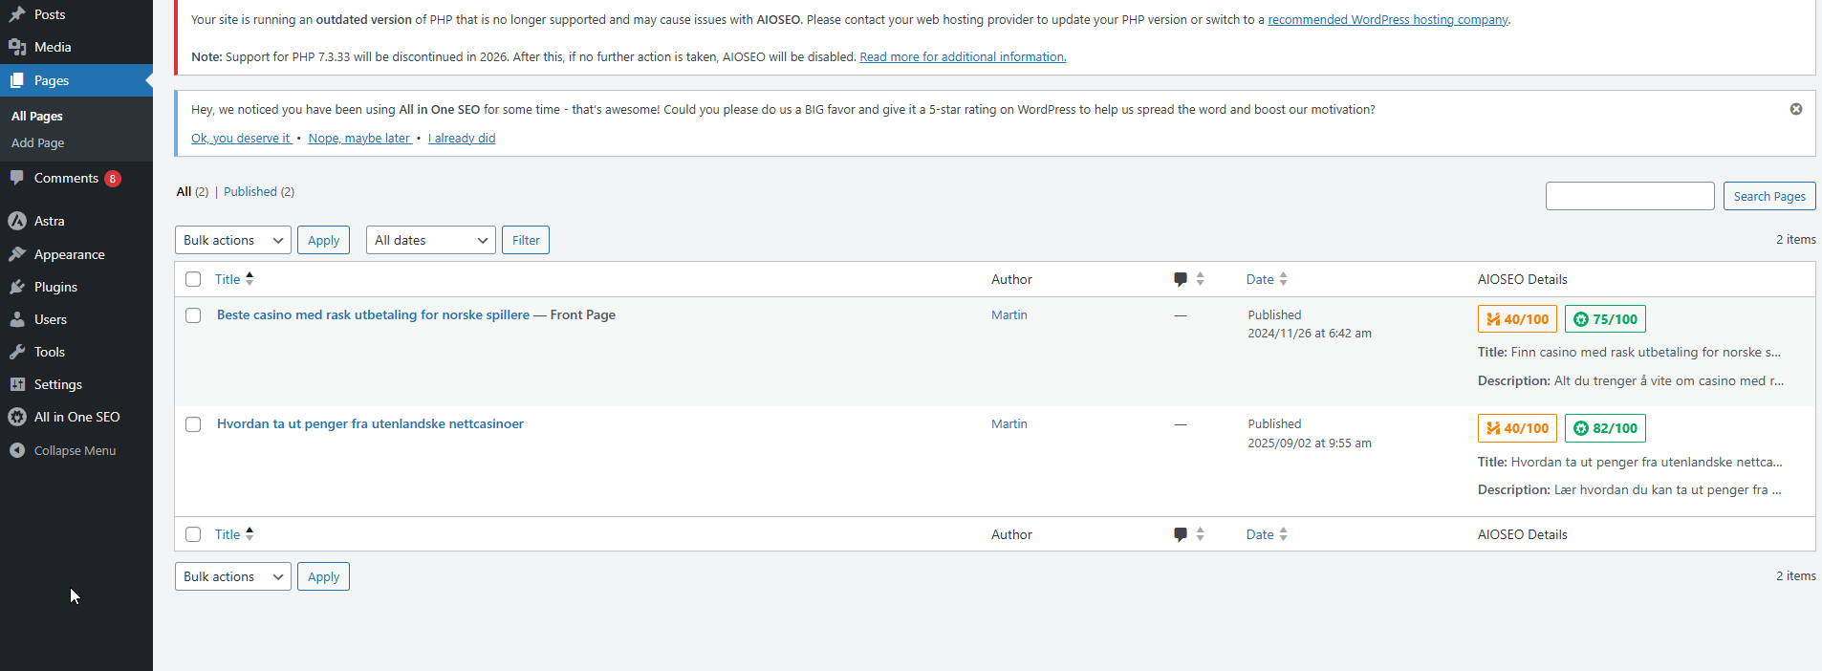The height and width of the screenshot is (671, 1822).
Task: Switch to the Published filter tab
Action: [250, 191]
